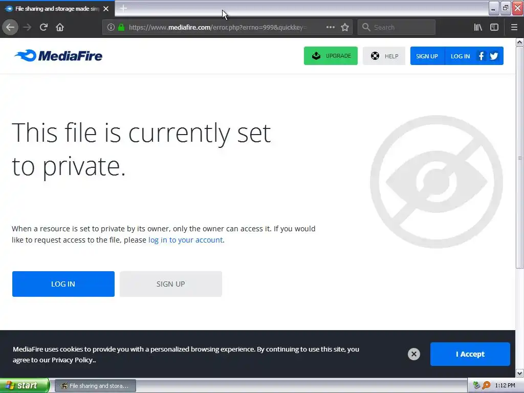Image resolution: width=524 pixels, height=393 pixels.
Task: Click the scrollbar down arrow
Action: (519, 373)
